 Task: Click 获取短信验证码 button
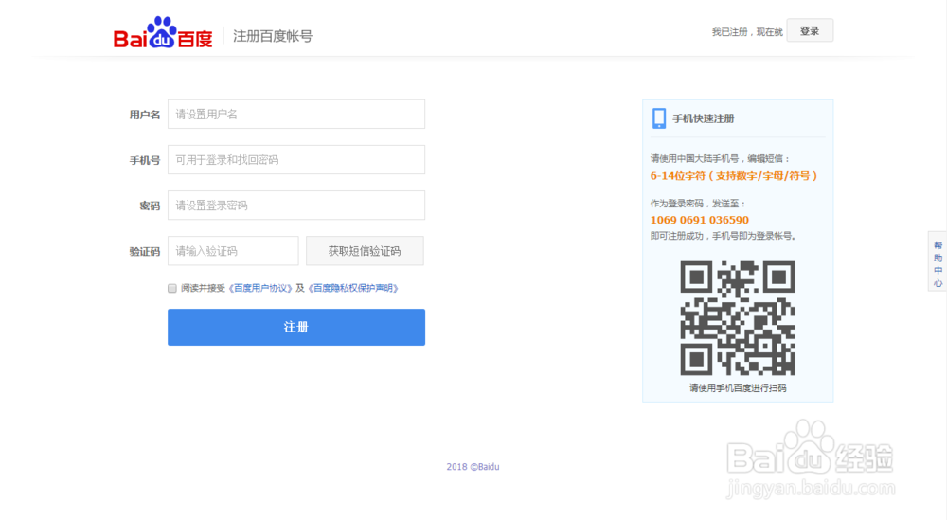365,251
